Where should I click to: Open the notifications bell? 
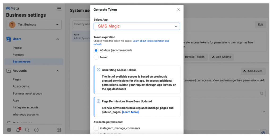(18, 130)
